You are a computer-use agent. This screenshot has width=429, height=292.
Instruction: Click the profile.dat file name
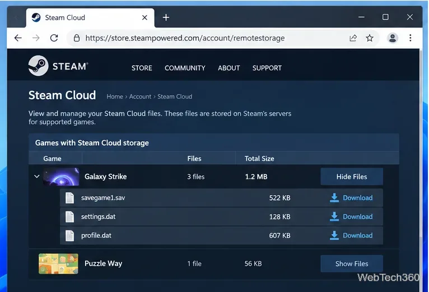coord(96,235)
